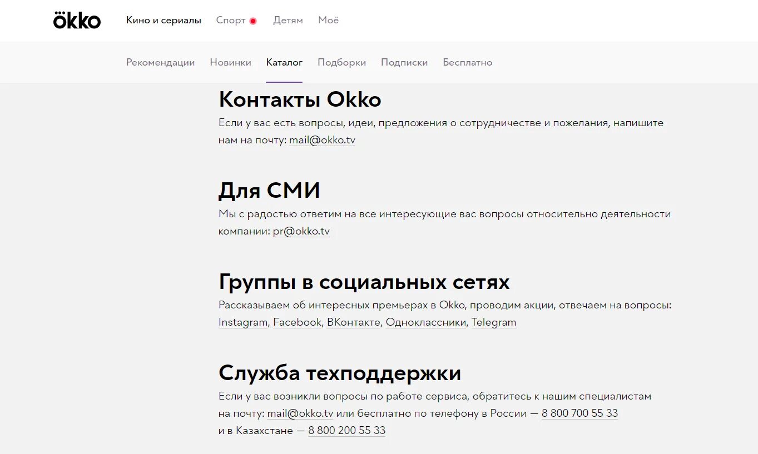Switch to the Новинки tab
This screenshot has height=454, width=758.
(x=230, y=62)
